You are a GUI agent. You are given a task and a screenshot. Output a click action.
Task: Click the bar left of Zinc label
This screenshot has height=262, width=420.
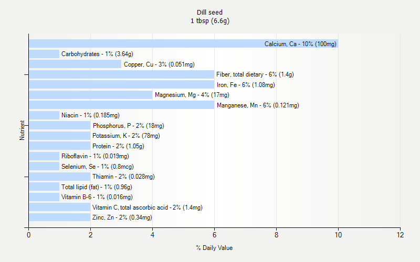click(60, 217)
